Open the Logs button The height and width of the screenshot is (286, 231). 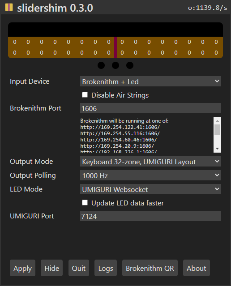pos(106,268)
